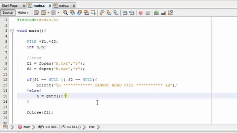
Task: Collapse the void main() code fold
Action: click(x=12, y=31)
